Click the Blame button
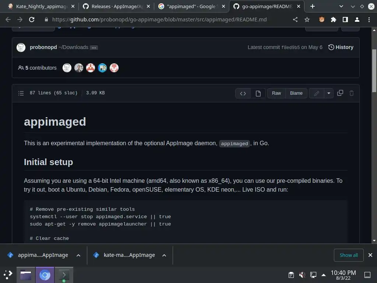This screenshot has width=377, height=283. pyautogui.click(x=296, y=93)
